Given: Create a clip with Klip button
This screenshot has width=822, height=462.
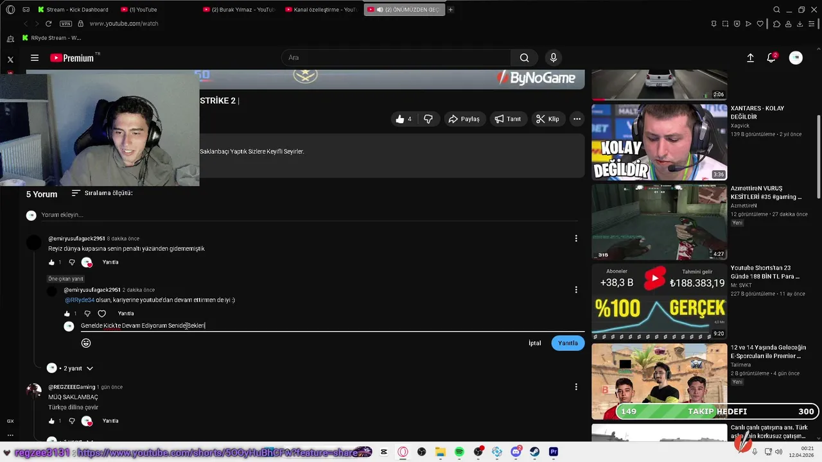Looking at the screenshot, I should (548, 119).
